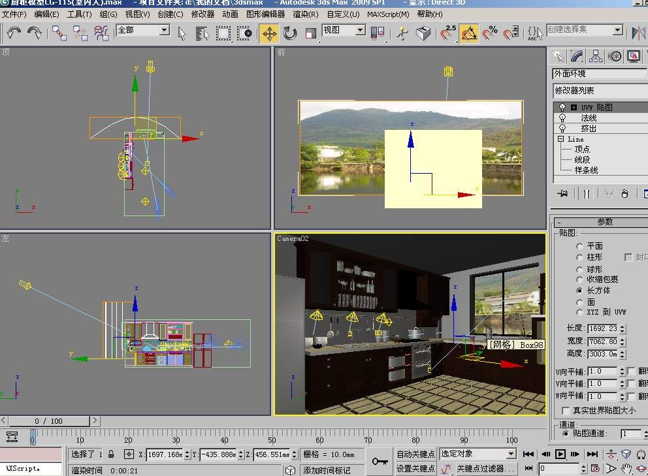Select the 球形 mapping radio button

click(579, 270)
